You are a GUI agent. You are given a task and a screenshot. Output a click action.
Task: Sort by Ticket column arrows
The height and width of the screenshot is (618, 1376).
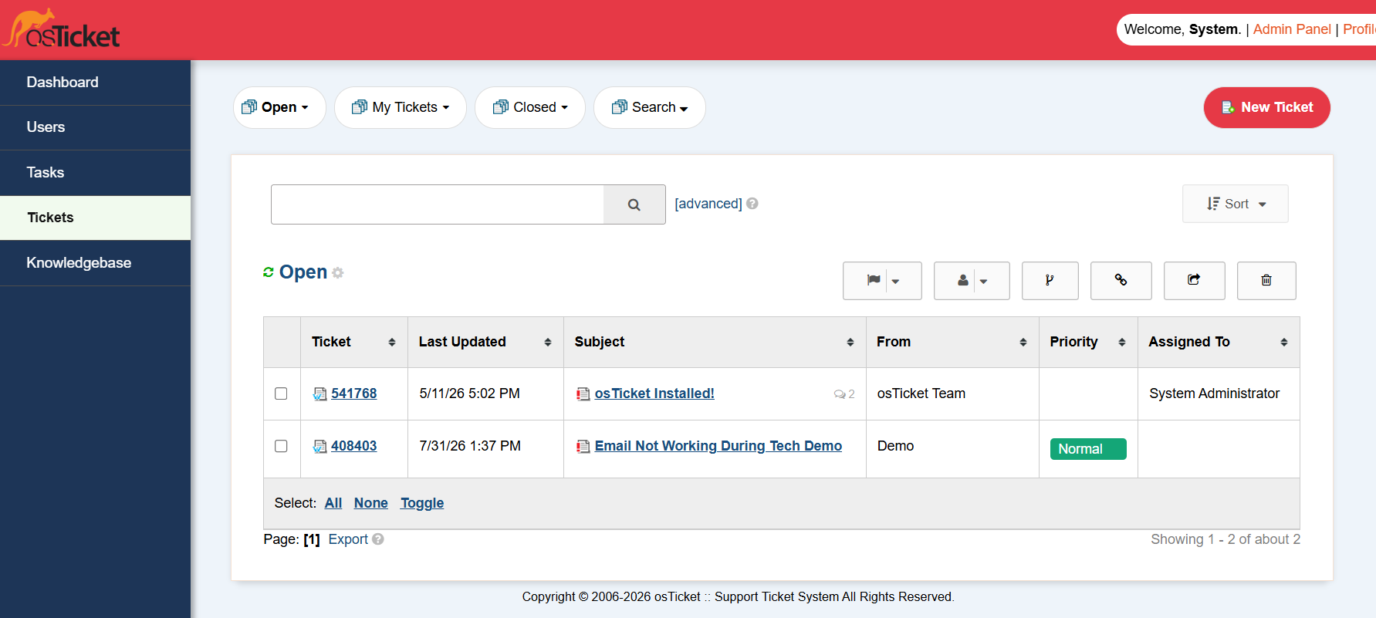[392, 343]
